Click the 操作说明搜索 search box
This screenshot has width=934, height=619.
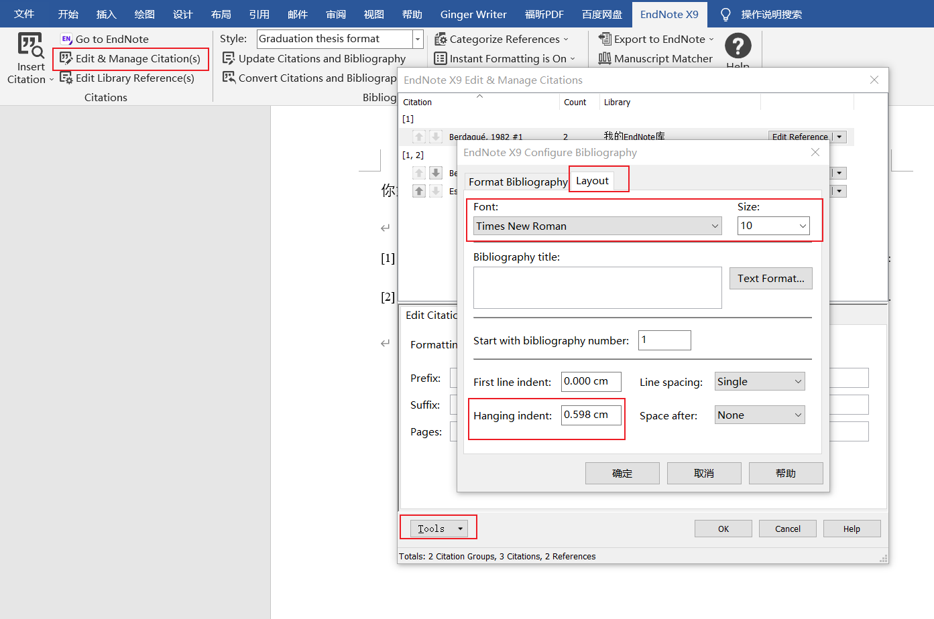pyautogui.click(x=771, y=14)
